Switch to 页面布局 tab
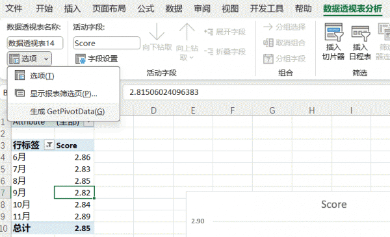This screenshot has height=237, width=390. click(x=109, y=8)
